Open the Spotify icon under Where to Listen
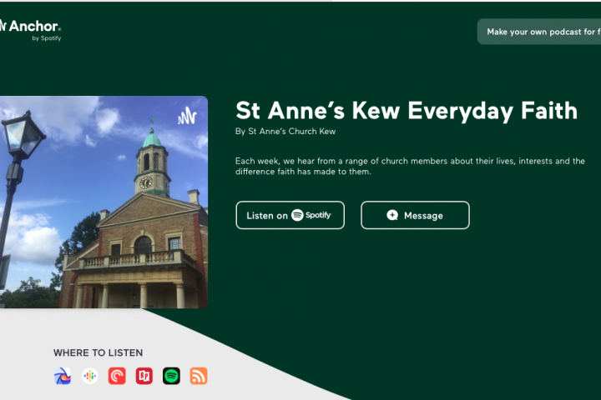Viewport: 601px width, 400px height. pyautogui.click(x=171, y=376)
